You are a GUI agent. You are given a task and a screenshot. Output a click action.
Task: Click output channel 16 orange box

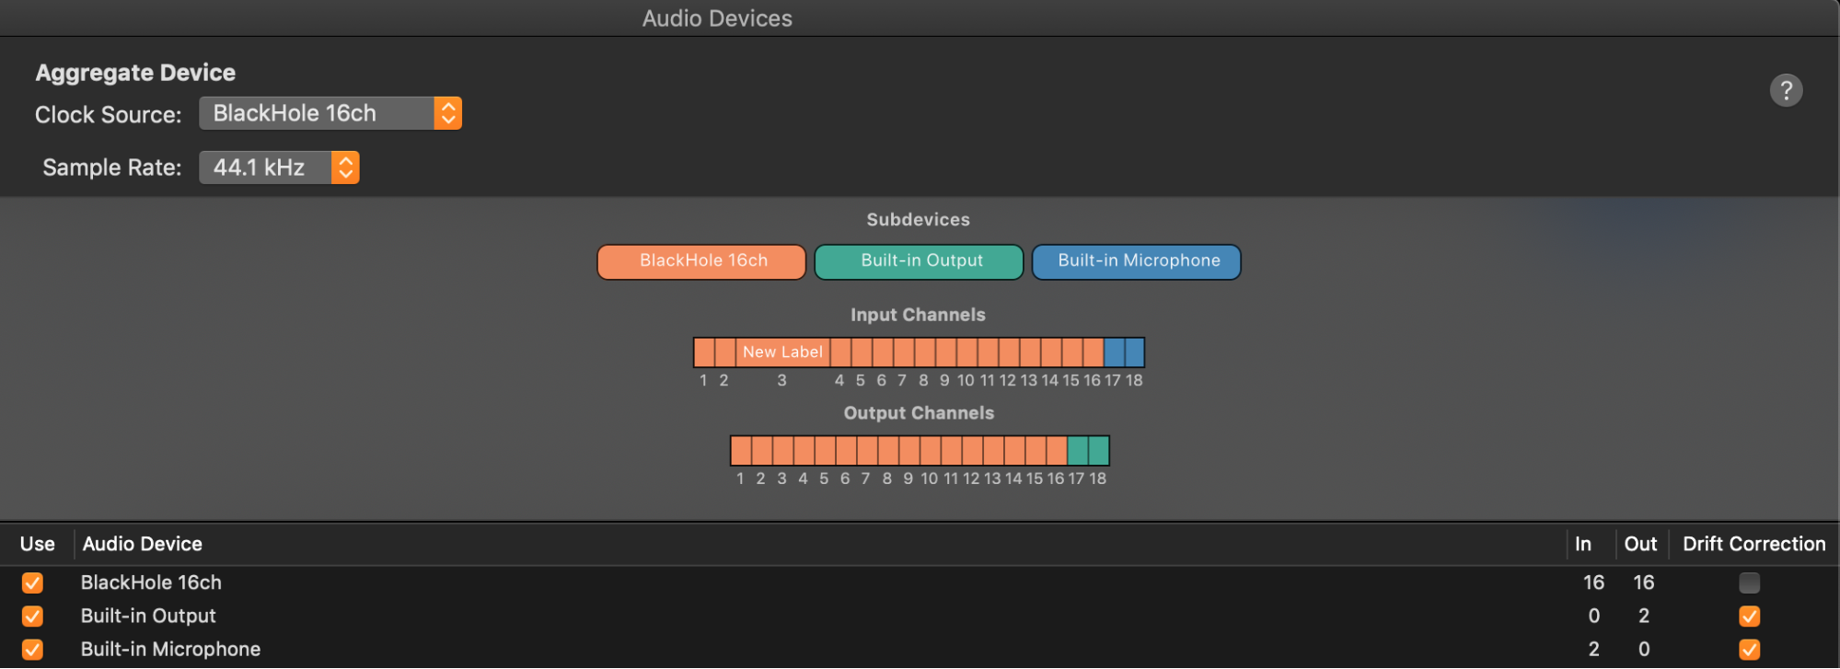click(1057, 451)
